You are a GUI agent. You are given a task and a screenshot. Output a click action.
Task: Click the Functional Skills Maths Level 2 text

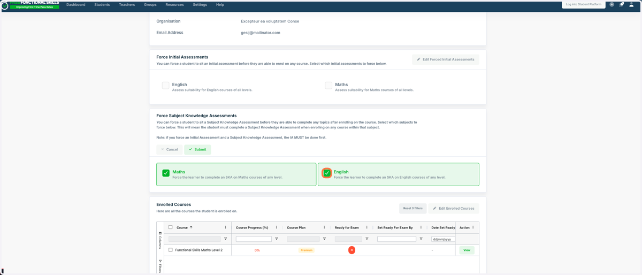[199, 250]
